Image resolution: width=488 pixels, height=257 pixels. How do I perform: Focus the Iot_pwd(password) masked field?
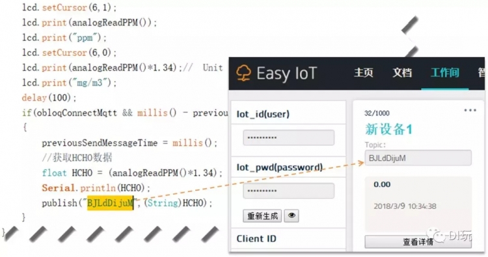288,191
